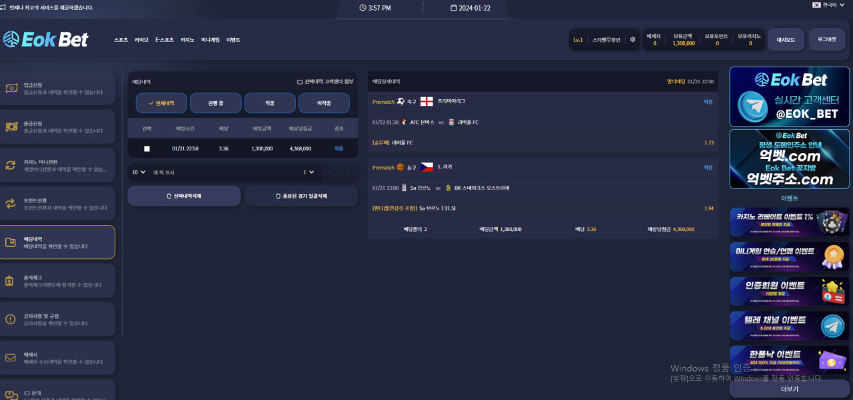Toggle the 진행 중 filter

tap(215, 103)
